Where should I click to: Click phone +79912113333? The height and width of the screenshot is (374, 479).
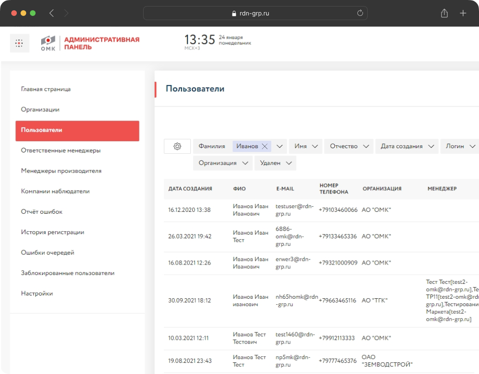click(x=337, y=338)
